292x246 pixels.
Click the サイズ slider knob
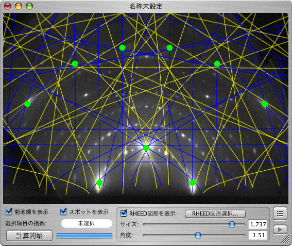coord(232,224)
